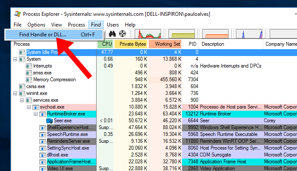Viewport: 297px width, 171px height.
Task: Select the Memory Compression process name
Action: [x=55, y=80]
